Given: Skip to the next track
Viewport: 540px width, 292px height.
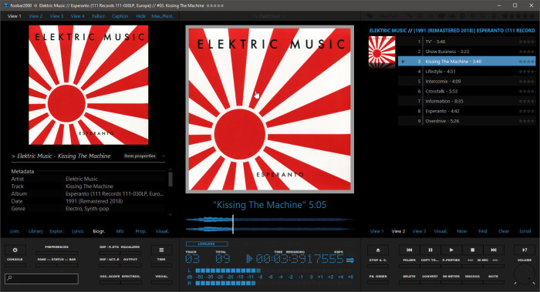Looking at the screenshot, I should [494, 250].
